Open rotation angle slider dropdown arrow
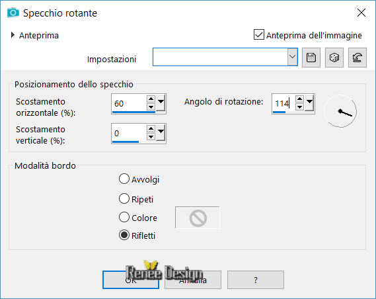The height and width of the screenshot is (299, 376). click(309, 103)
